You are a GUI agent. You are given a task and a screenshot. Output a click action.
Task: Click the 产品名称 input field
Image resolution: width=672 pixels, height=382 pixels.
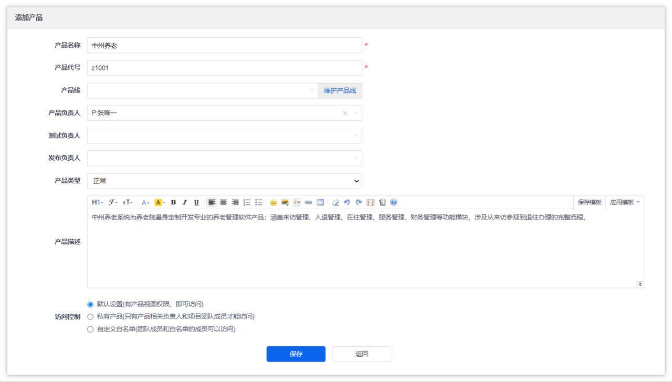coord(225,45)
